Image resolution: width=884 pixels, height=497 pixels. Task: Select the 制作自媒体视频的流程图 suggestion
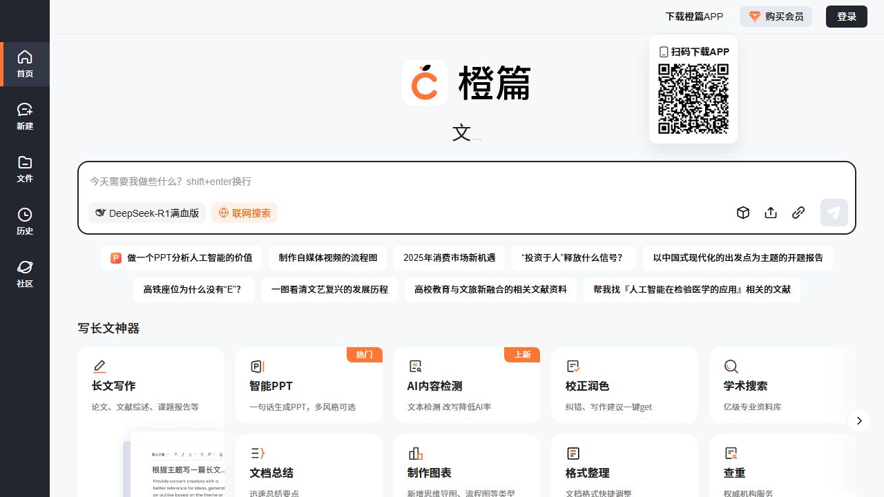click(328, 257)
